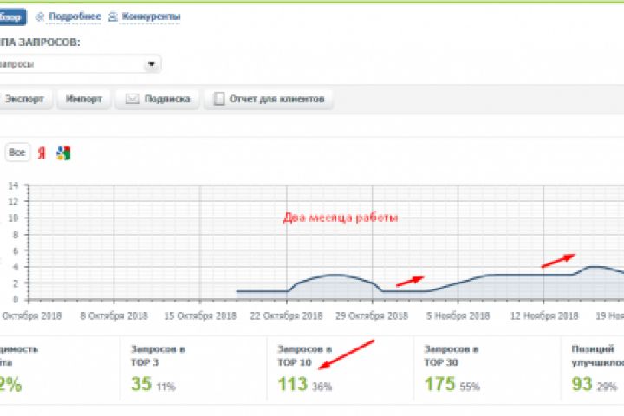
Task: Select the Google search engine filter icon
Action: [63, 153]
